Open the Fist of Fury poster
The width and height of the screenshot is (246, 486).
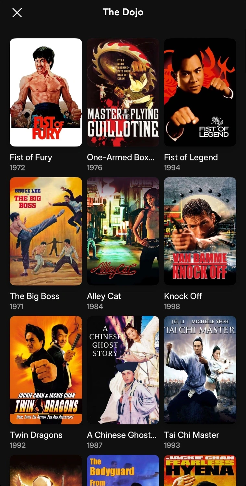click(x=46, y=92)
